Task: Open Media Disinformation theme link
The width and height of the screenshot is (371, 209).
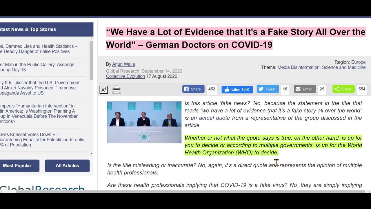Action: 298,67
